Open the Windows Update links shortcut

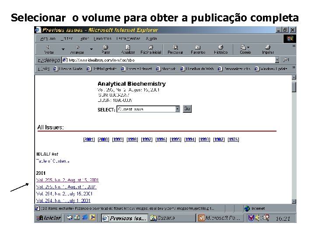coord(271,69)
